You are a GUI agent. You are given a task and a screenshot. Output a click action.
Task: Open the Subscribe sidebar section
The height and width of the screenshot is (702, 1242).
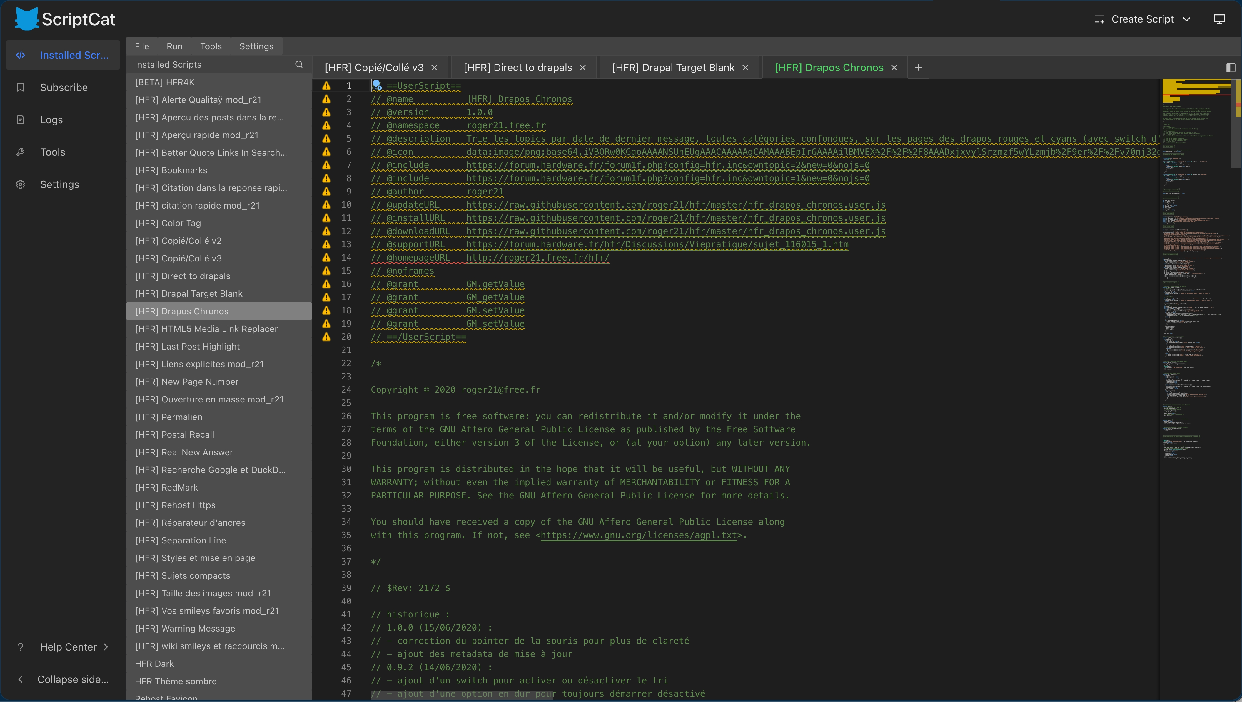(63, 87)
